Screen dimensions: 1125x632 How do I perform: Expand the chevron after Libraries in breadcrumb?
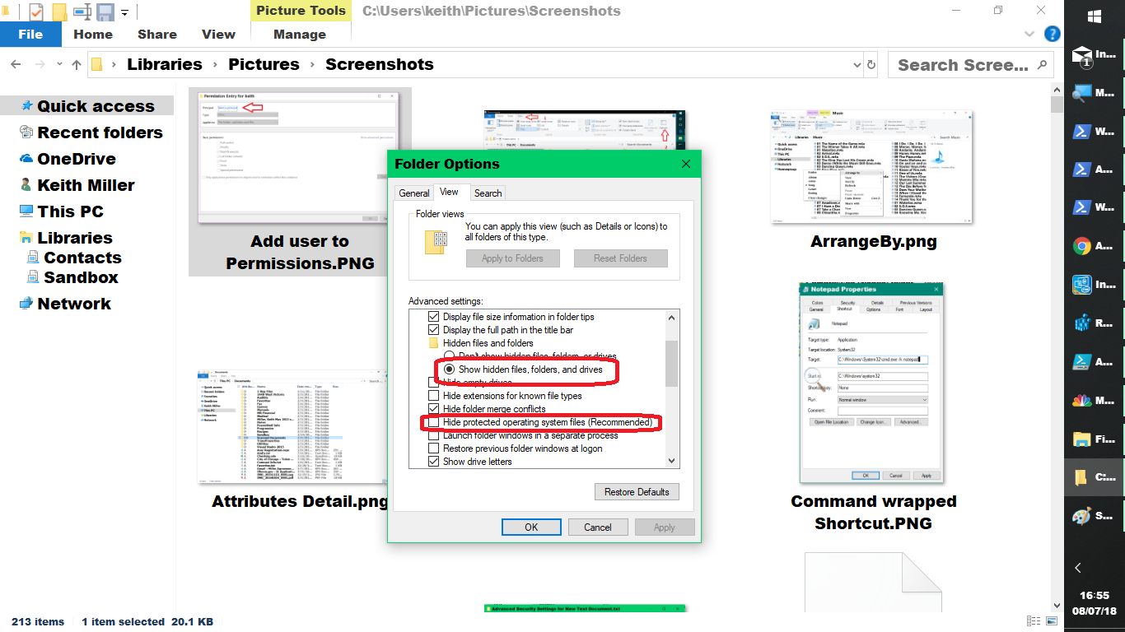[x=215, y=64]
